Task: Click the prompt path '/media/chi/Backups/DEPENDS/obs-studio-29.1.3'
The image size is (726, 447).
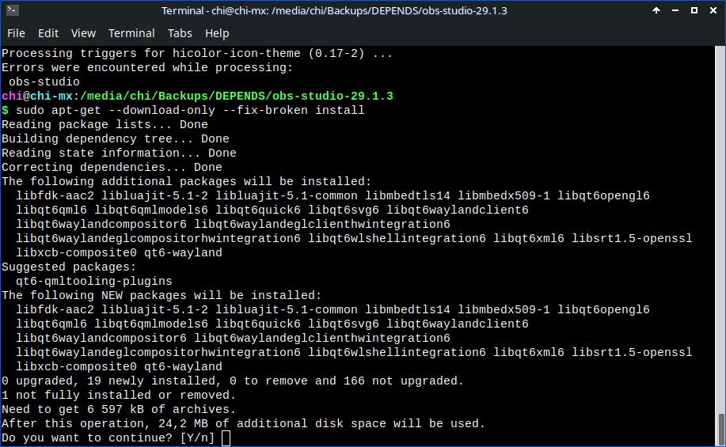Action: click(237, 97)
